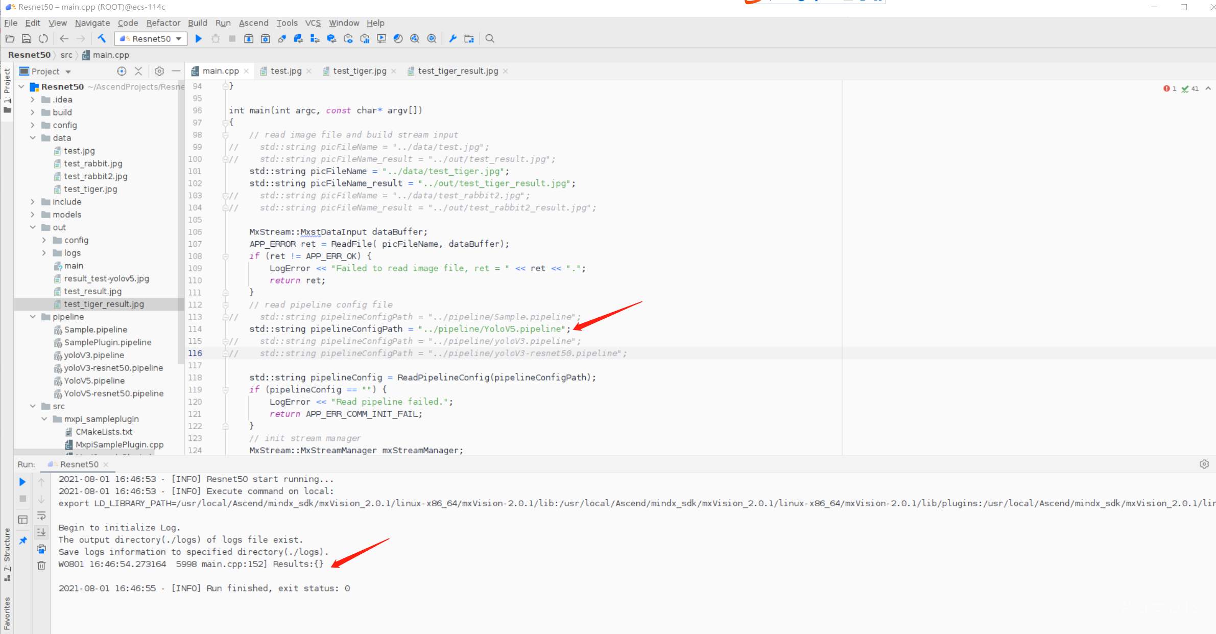Select YoloV5.pipeline file in project tree
The width and height of the screenshot is (1216, 634).
pos(94,381)
